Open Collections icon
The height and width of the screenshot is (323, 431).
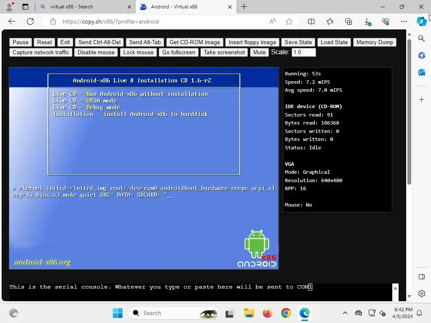348,21
